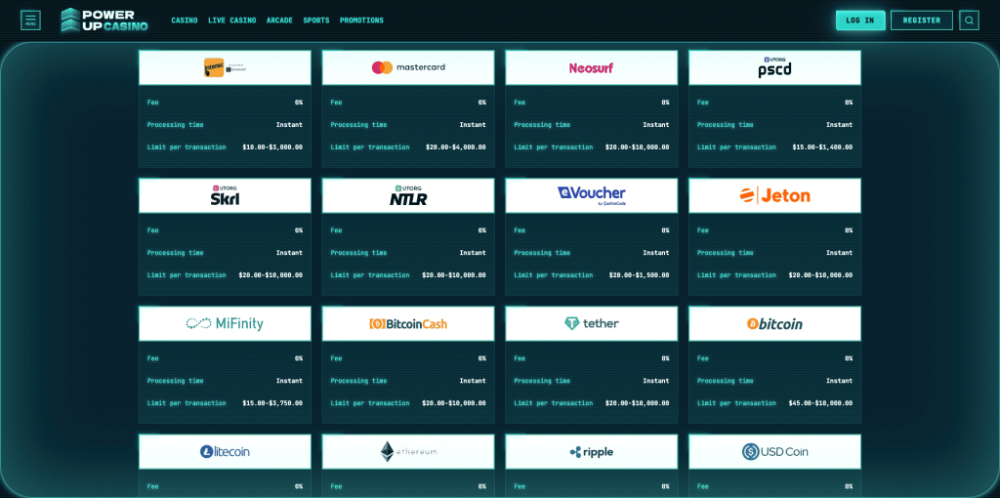Click the $10.00-$3,000.00 Interac limit

pos(272,147)
